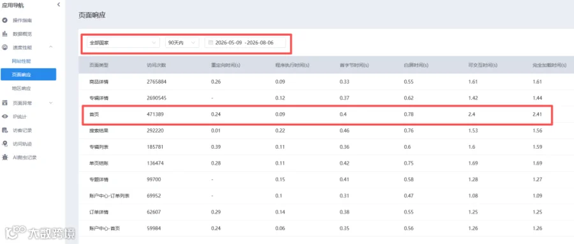Click the AI爬虫记录 bug icon
The height and width of the screenshot is (244, 574).
point(4,158)
